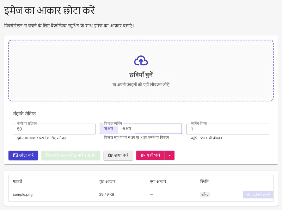Focus the reduction percentage field showing 50

[x=54, y=129]
